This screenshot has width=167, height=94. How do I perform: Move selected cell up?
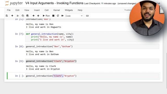point(33,16)
